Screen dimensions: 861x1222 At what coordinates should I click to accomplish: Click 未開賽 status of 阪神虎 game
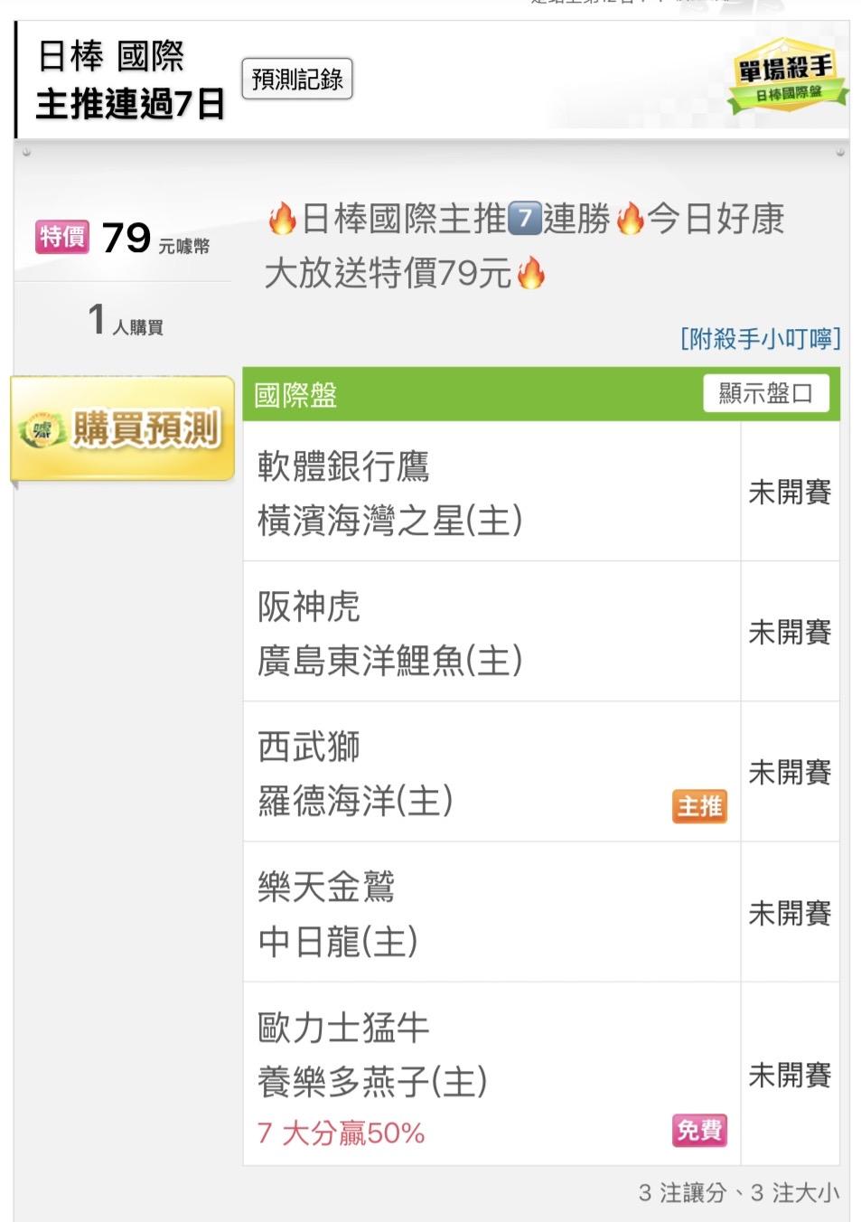point(790,633)
